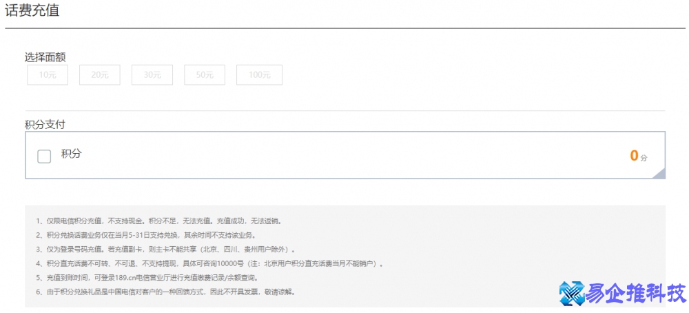Click the 积分 payment option label
The image size is (689, 313).
(71, 154)
